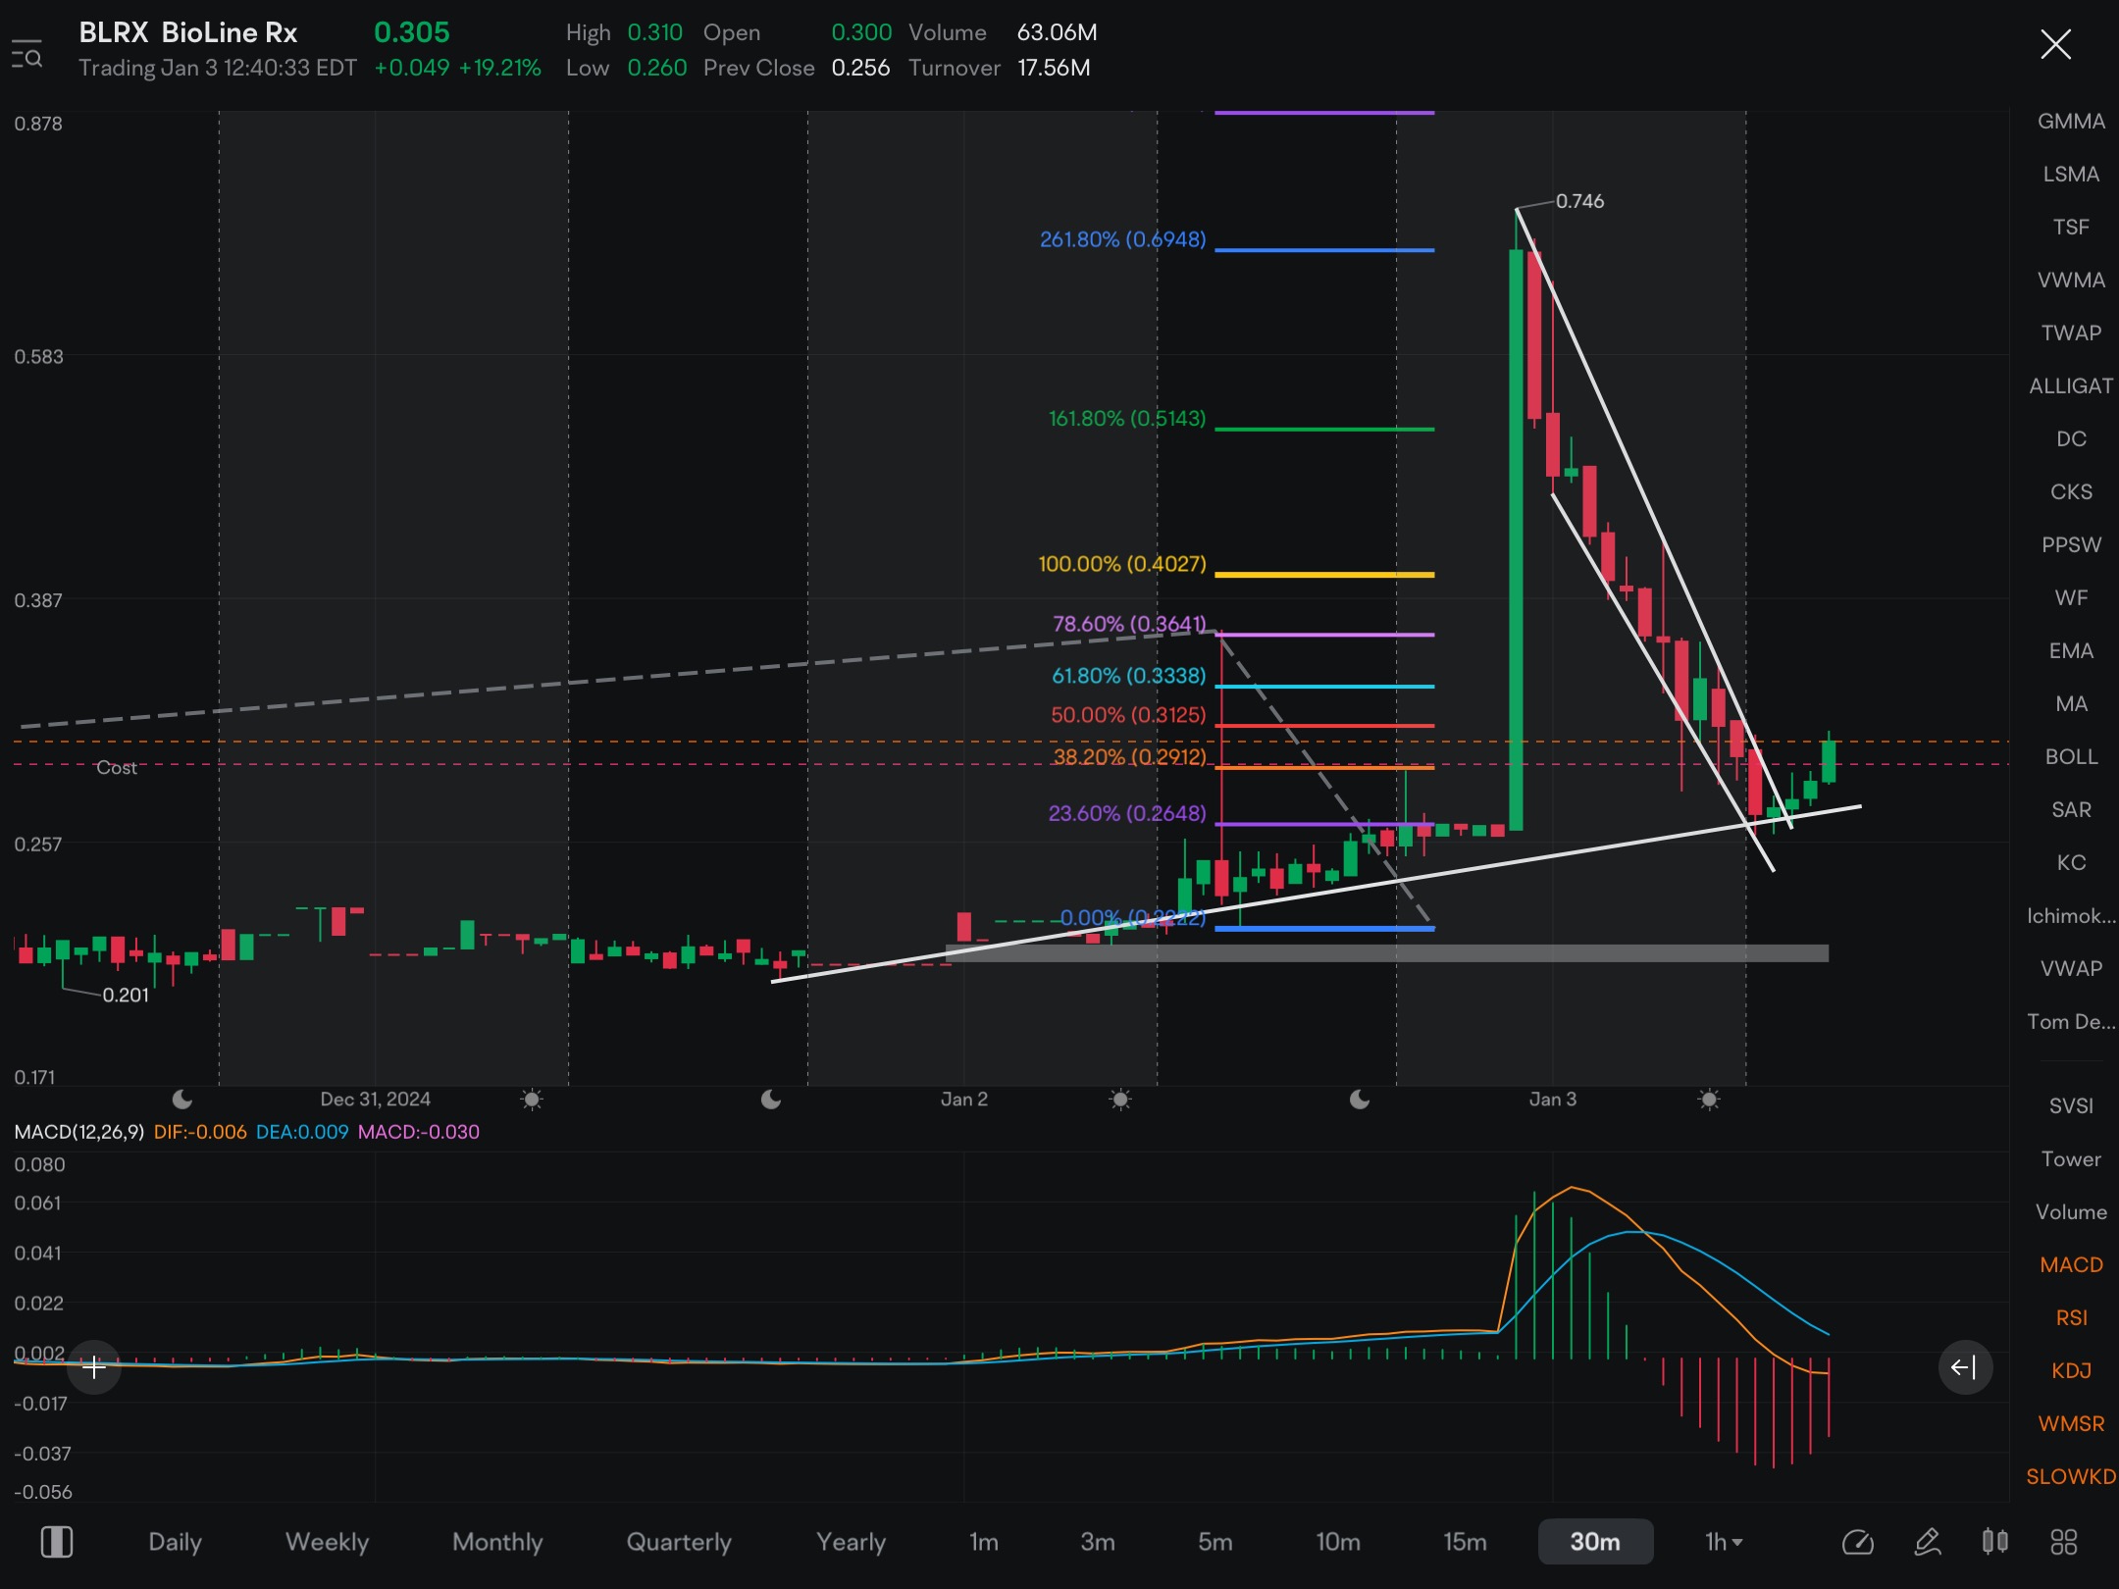Screen dimensions: 2119x1589
Task: Switch to the 5m chart interval
Action: click(1215, 1542)
